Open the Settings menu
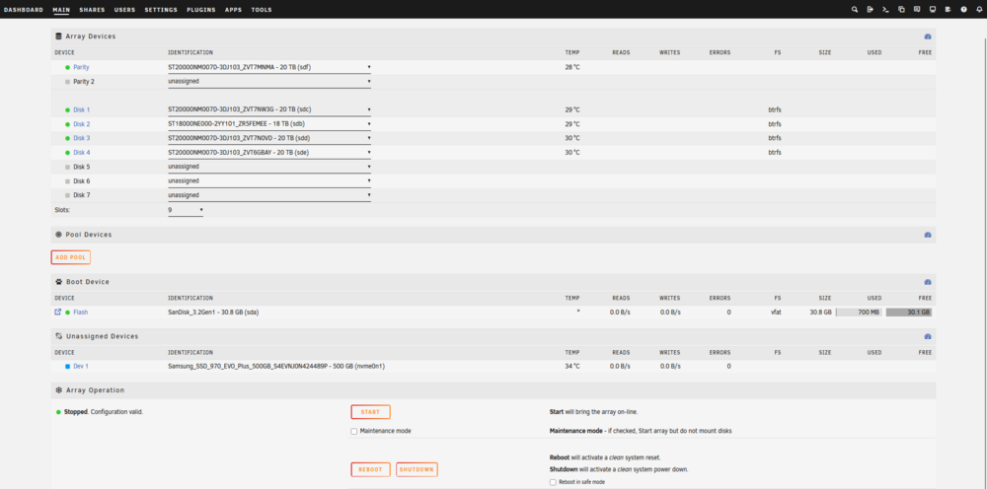 161,10
